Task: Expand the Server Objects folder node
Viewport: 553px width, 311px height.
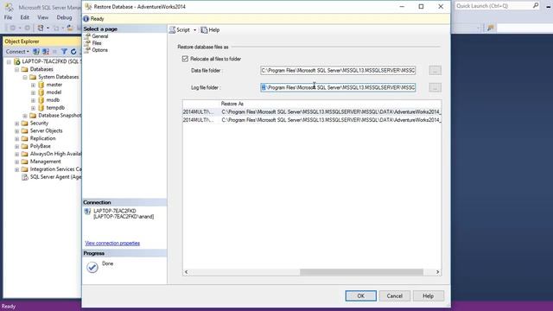Action: tap(16, 130)
